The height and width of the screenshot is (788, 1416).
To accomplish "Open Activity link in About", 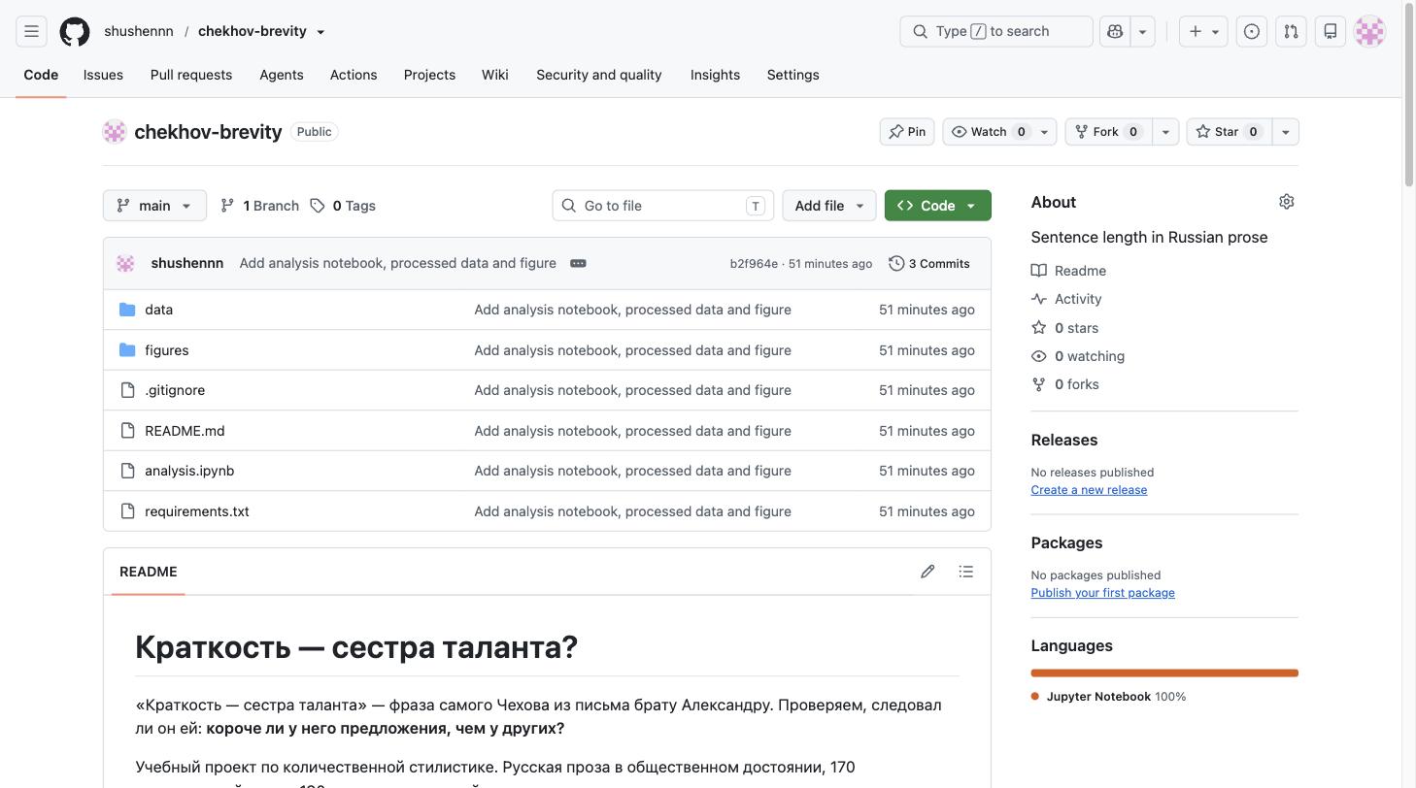I will point(1066,299).
